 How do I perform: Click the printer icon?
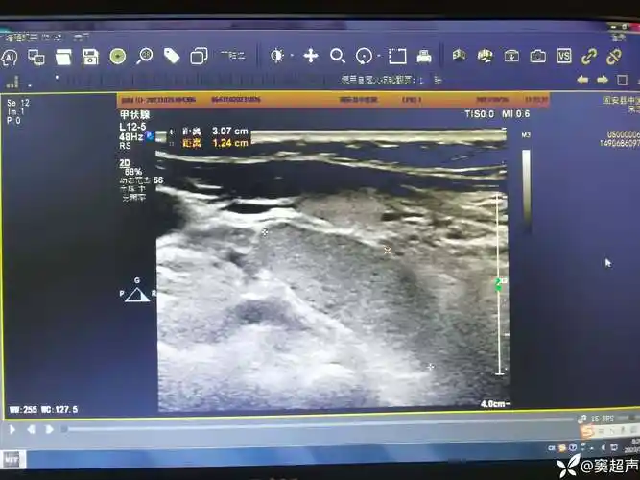(x=423, y=56)
